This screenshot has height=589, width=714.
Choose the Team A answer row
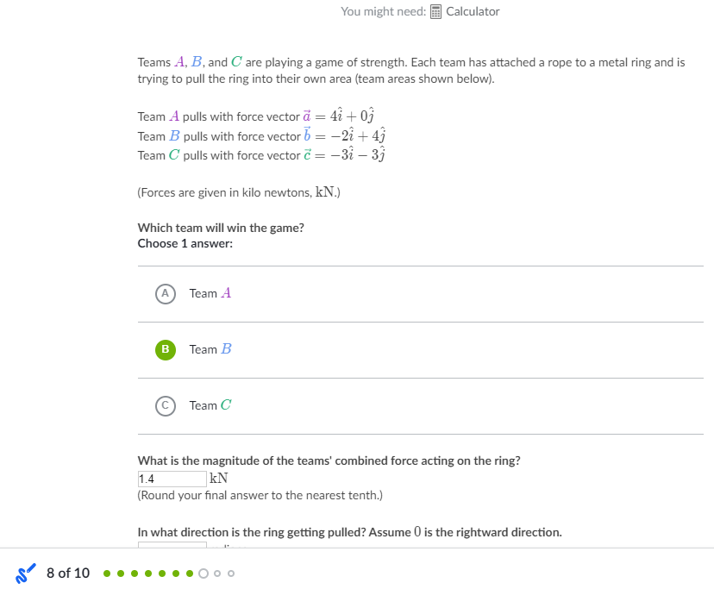click(x=420, y=294)
